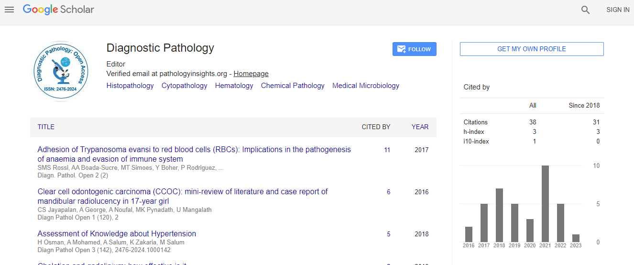Click the search magnifier icon
This screenshot has height=265, width=634.
[x=585, y=10]
